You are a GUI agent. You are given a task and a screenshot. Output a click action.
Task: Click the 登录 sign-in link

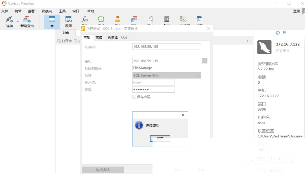[x=297, y=11]
